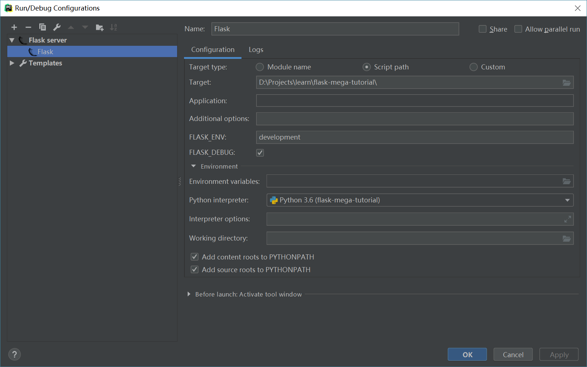Open the Python interpreter dropdown
The width and height of the screenshot is (587, 367).
[x=567, y=200]
